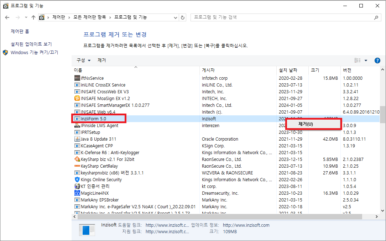Click the 제거 toolbar button
This screenshot has width=386, height=241.
tap(102, 60)
